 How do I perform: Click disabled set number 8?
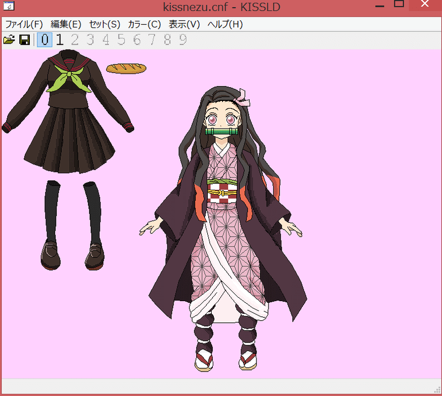click(x=167, y=40)
